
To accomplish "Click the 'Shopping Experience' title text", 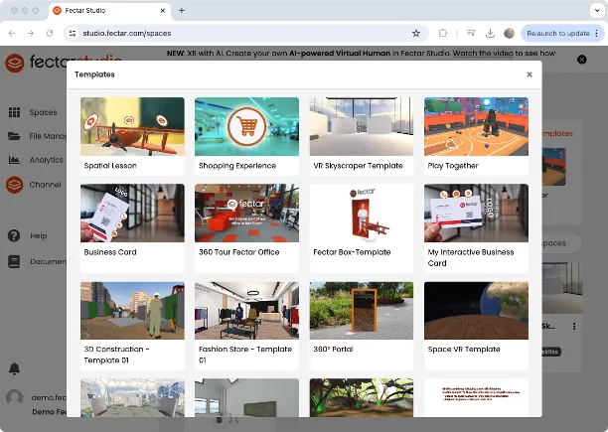I will pyautogui.click(x=237, y=166).
